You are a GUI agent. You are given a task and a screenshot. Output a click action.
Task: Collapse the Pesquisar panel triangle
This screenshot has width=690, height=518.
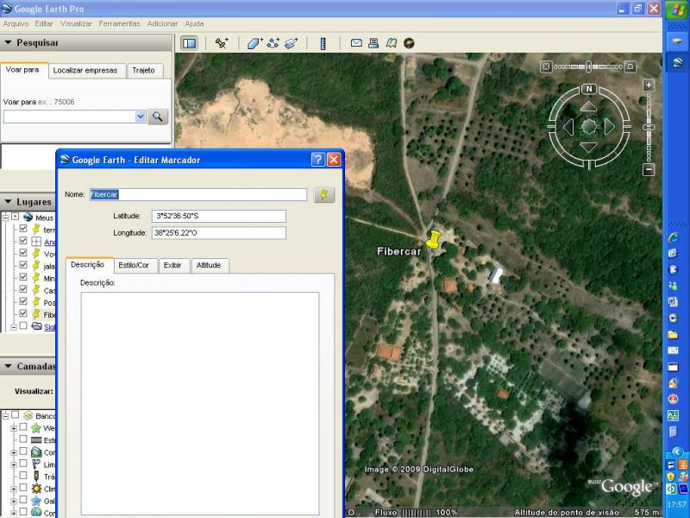[x=8, y=42]
